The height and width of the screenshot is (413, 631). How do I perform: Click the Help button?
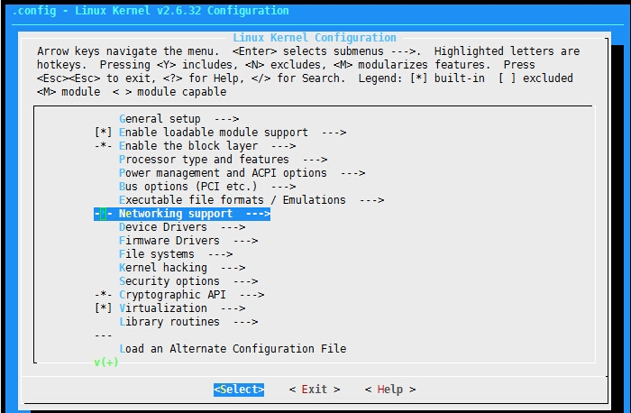coord(390,390)
